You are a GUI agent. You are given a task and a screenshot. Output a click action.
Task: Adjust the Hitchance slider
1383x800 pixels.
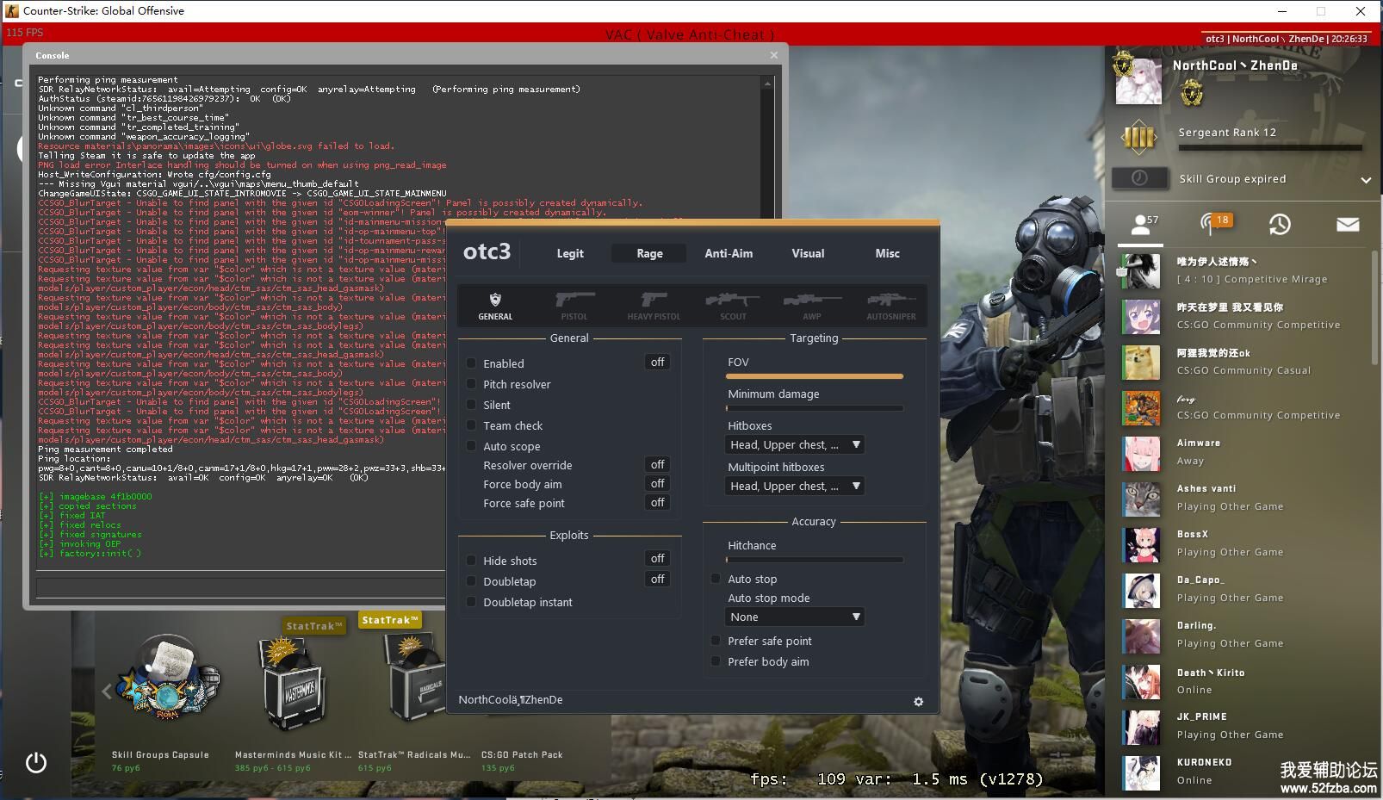(x=815, y=560)
